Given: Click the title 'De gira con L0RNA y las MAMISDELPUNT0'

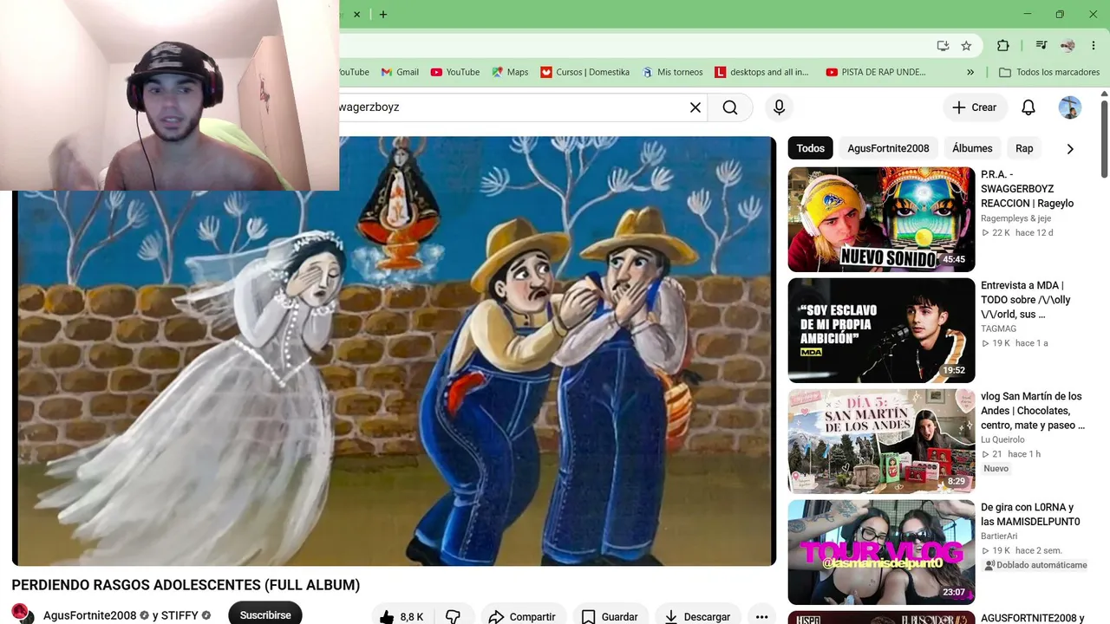Looking at the screenshot, I should (x=1030, y=515).
